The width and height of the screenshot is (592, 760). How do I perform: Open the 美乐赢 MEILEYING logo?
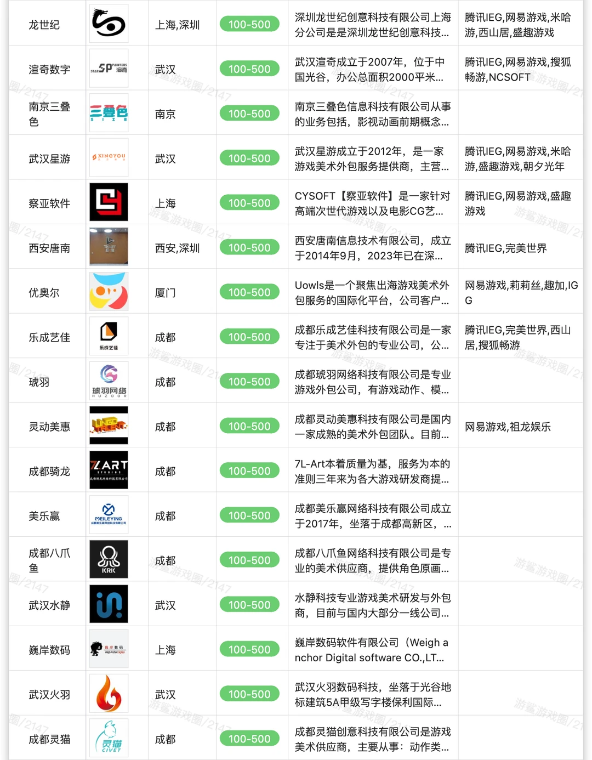[x=109, y=515]
